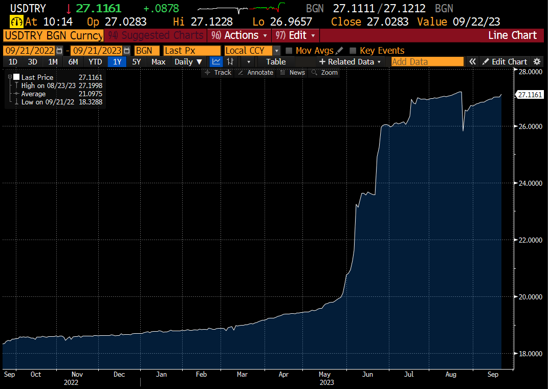Click the pencil icon beside Mov Avgs
The width and height of the screenshot is (548, 389).
click(x=339, y=51)
